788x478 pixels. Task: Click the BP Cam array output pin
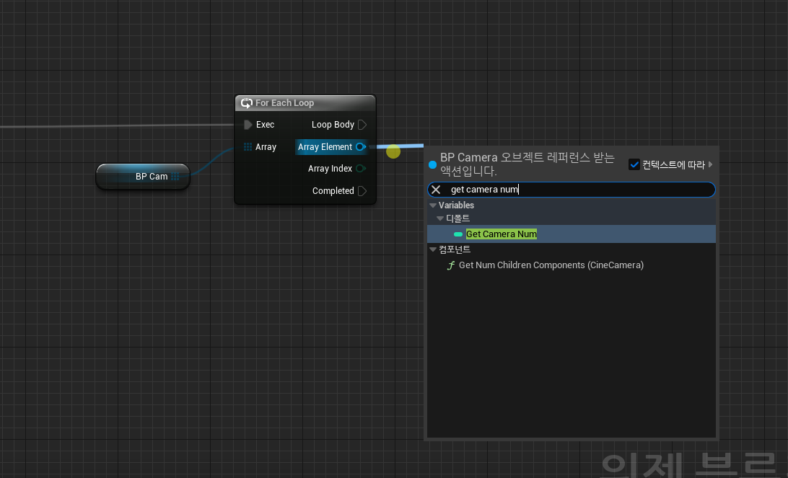[x=175, y=176]
